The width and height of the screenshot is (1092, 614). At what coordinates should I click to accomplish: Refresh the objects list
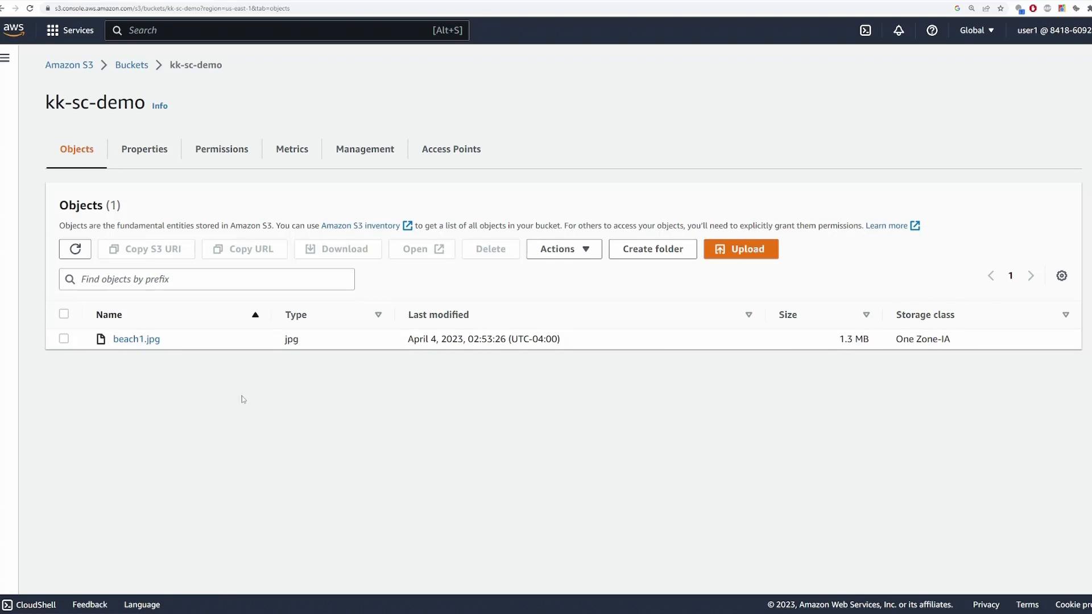point(75,249)
